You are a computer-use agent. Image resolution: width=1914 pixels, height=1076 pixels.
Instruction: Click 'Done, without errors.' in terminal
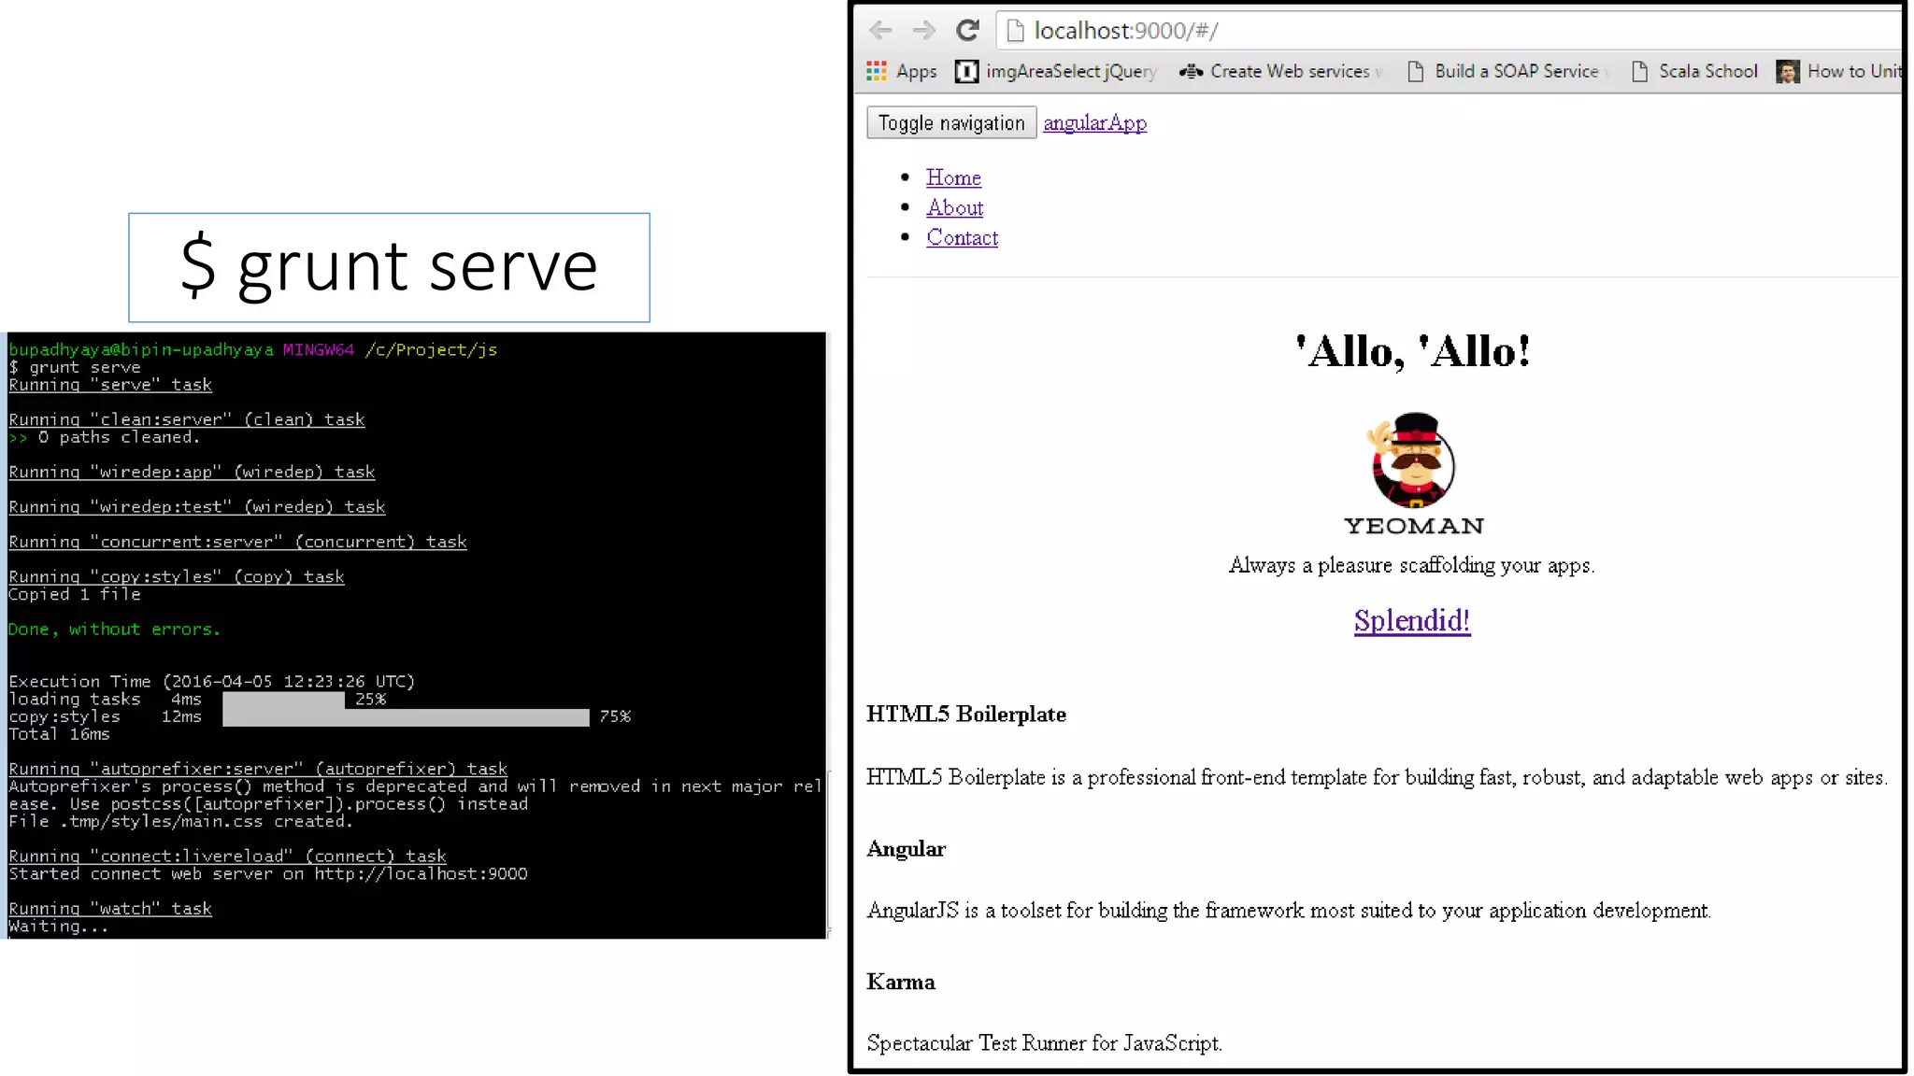click(x=114, y=630)
